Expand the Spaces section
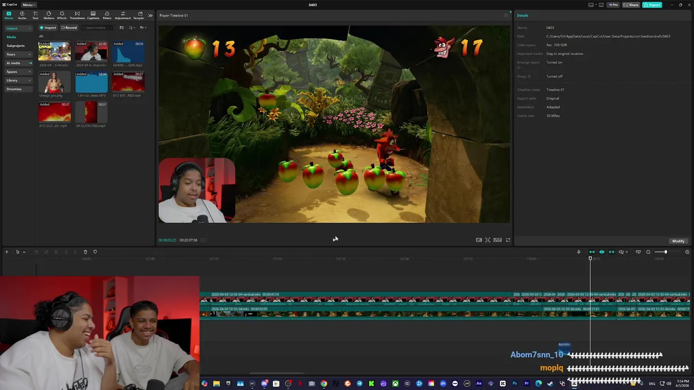Screen dimensions: 694x390 click(x=18, y=71)
